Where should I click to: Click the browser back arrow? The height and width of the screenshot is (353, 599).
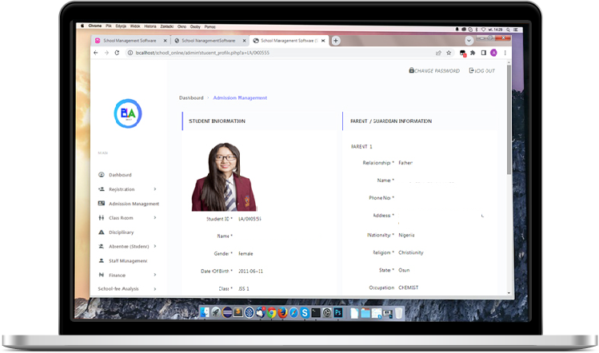click(96, 53)
